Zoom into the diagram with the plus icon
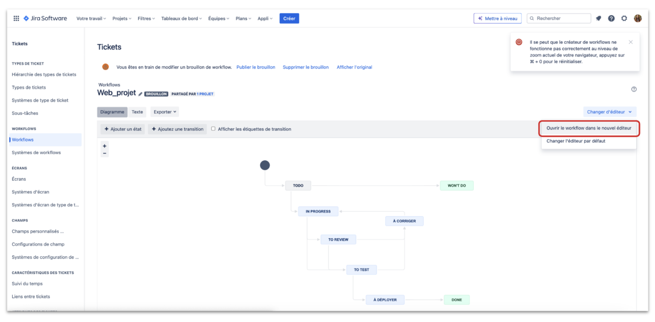The height and width of the screenshot is (322, 655). 104,146
